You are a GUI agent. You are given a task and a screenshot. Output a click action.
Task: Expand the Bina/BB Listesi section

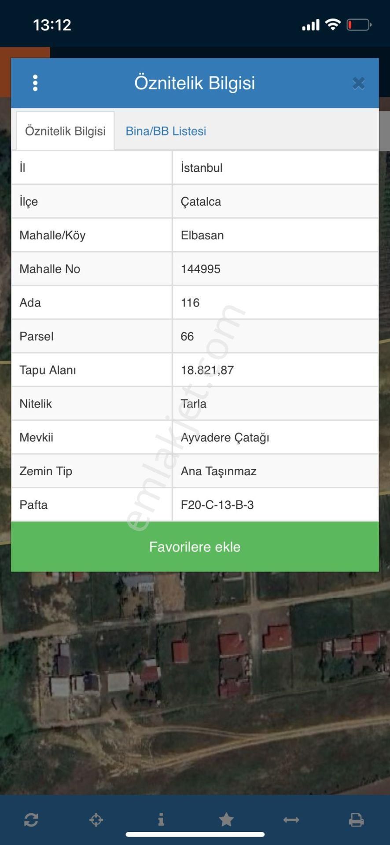coord(166,131)
